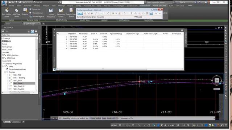The height and width of the screenshot is (130, 232).
Task: Select SR61 - Existing surface in tree
Action: [13, 55]
